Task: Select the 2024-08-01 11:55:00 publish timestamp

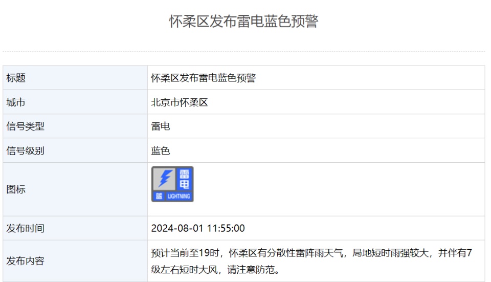Action: pos(198,228)
